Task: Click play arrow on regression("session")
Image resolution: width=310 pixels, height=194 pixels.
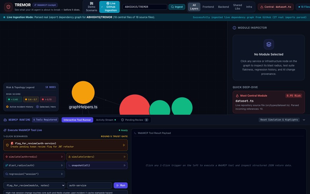Action: [x=62, y=174]
